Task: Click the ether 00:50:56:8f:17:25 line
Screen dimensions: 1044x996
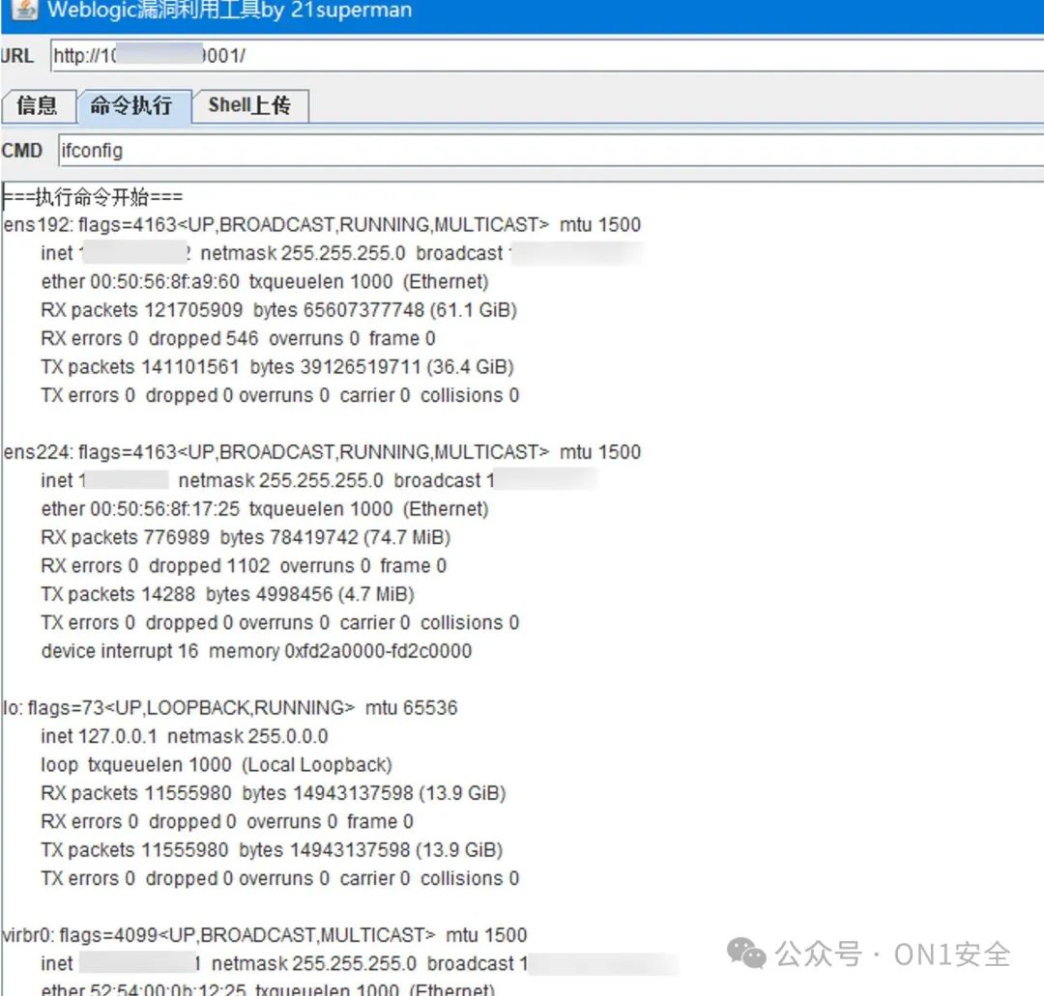Action: 264,509
